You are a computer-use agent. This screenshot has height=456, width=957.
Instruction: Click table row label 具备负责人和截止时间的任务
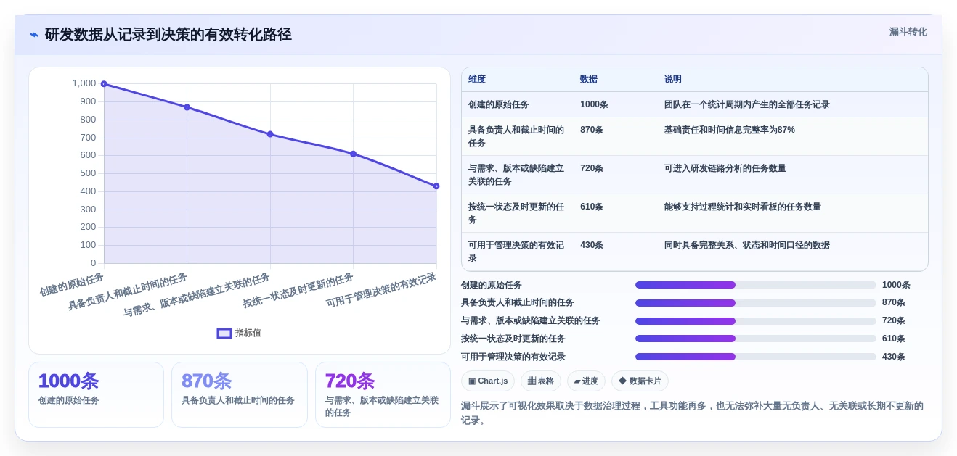point(516,136)
